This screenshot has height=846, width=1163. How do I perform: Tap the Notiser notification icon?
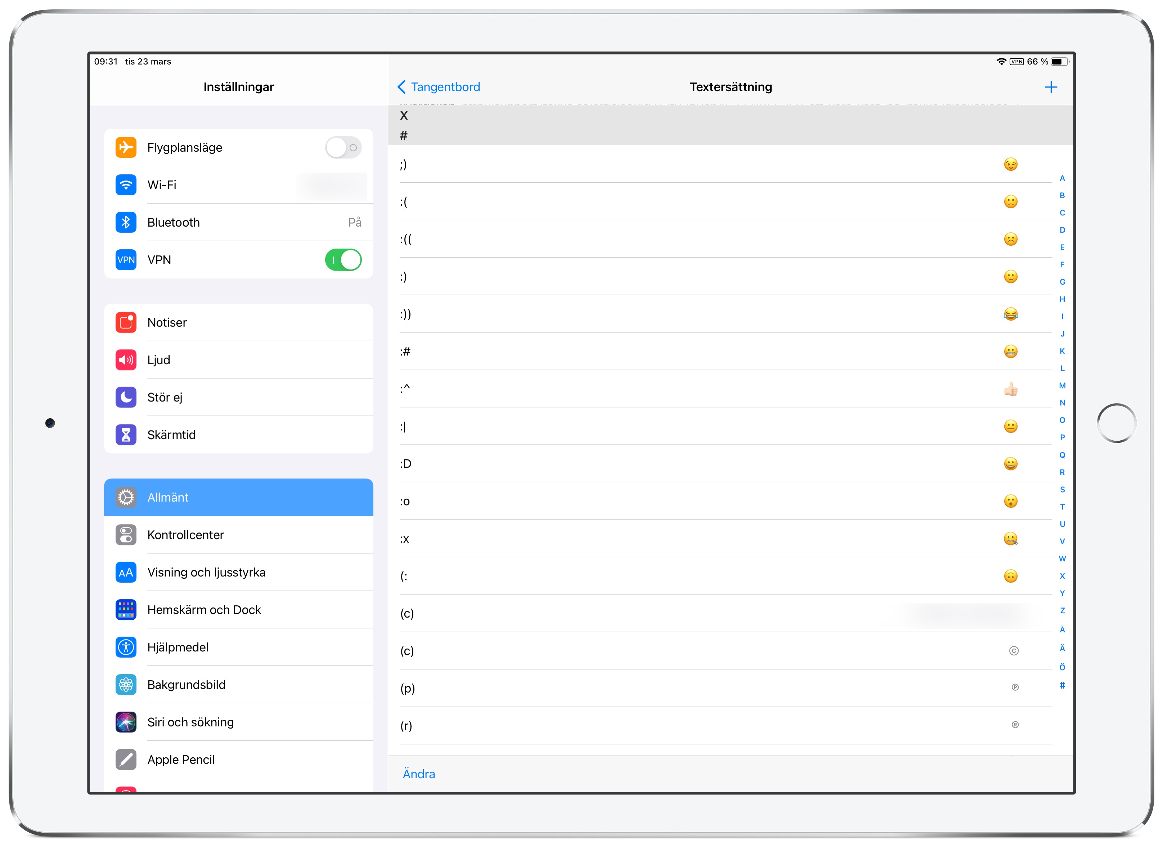126,322
